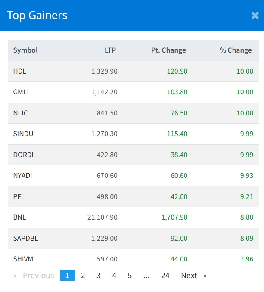The image size is (264, 292).
Task: Click the Next page link
Action: (193, 276)
